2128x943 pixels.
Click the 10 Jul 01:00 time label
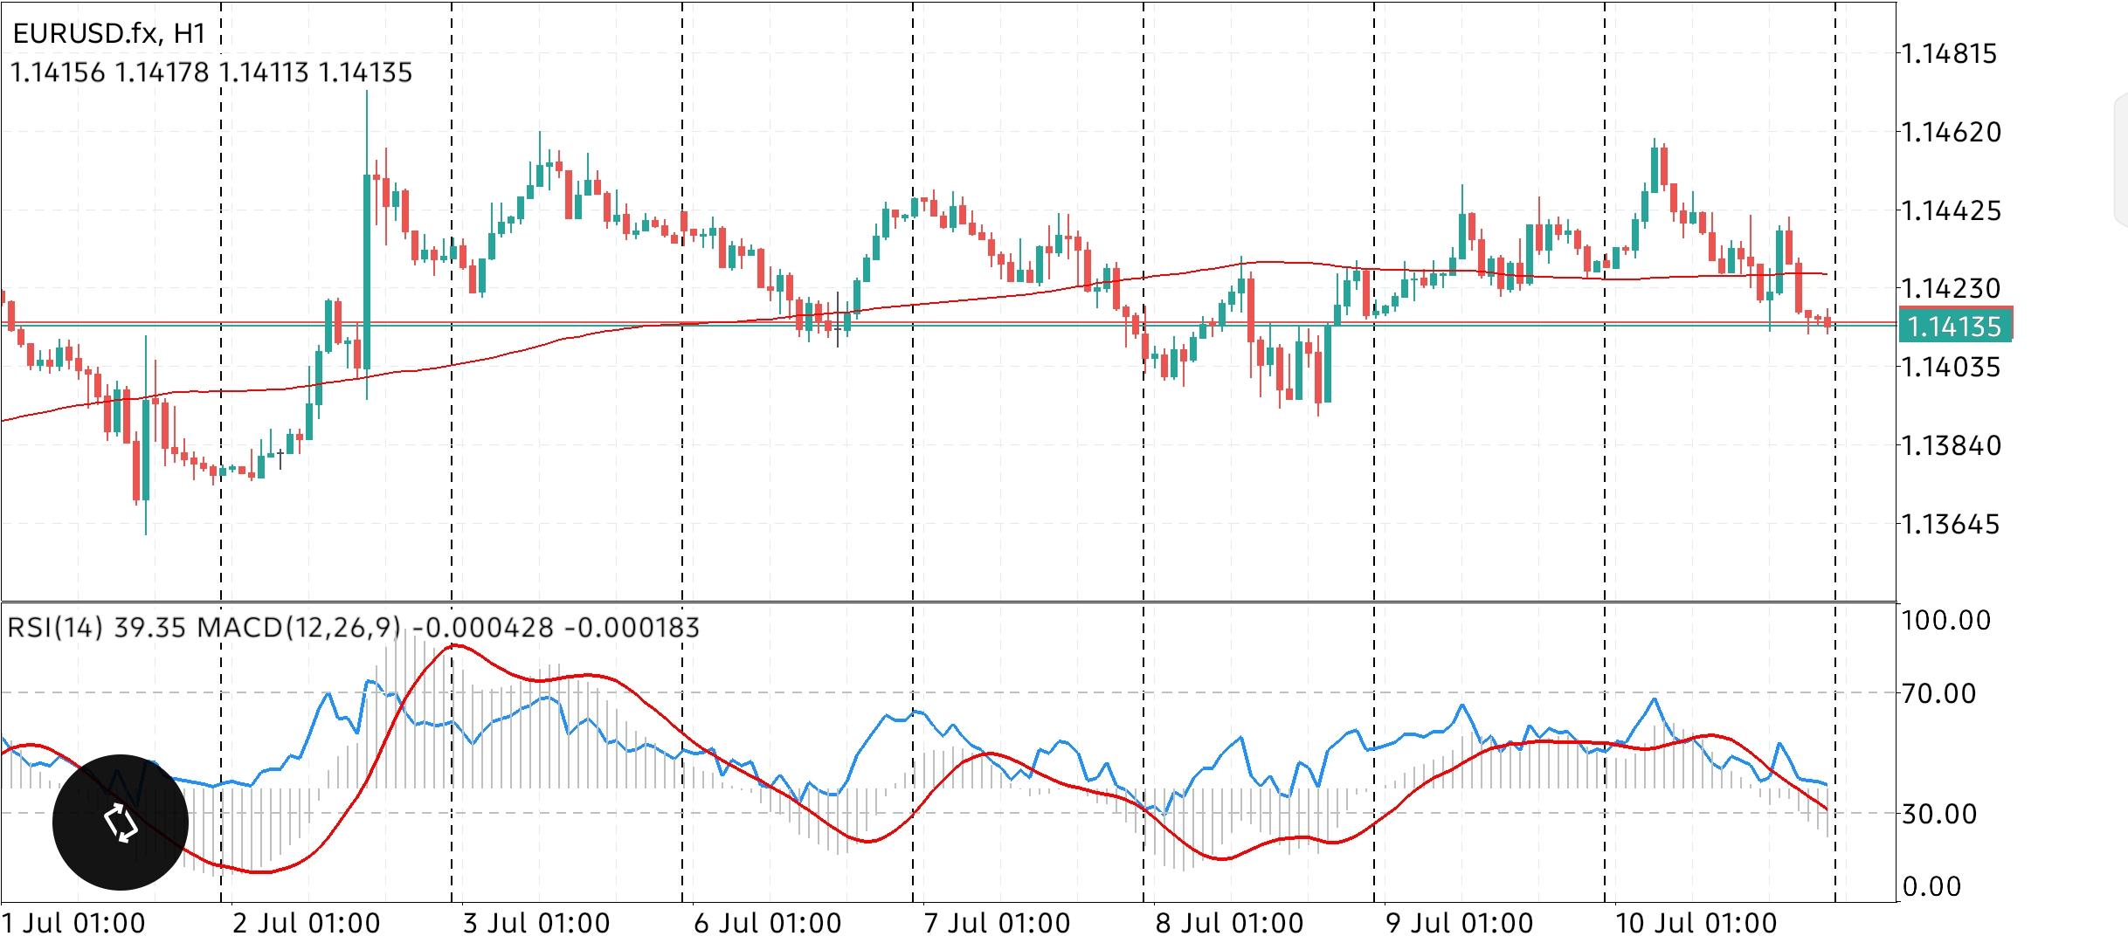pyautogui.click(x=1696, y=924)
